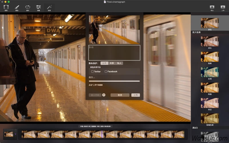Click the last frame in timeline filmstrip
Image resolution: width=229 pixels, height=143 pixels.
(x=178, y=134)
